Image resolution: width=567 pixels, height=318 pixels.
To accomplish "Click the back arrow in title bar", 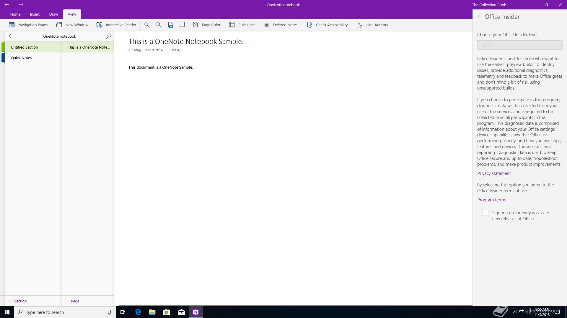I will click(7, 5).
